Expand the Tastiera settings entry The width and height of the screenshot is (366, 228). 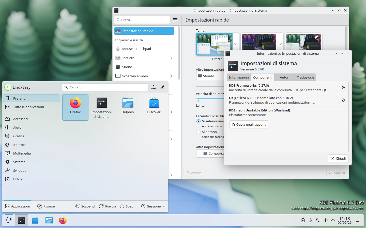(144, 58)
